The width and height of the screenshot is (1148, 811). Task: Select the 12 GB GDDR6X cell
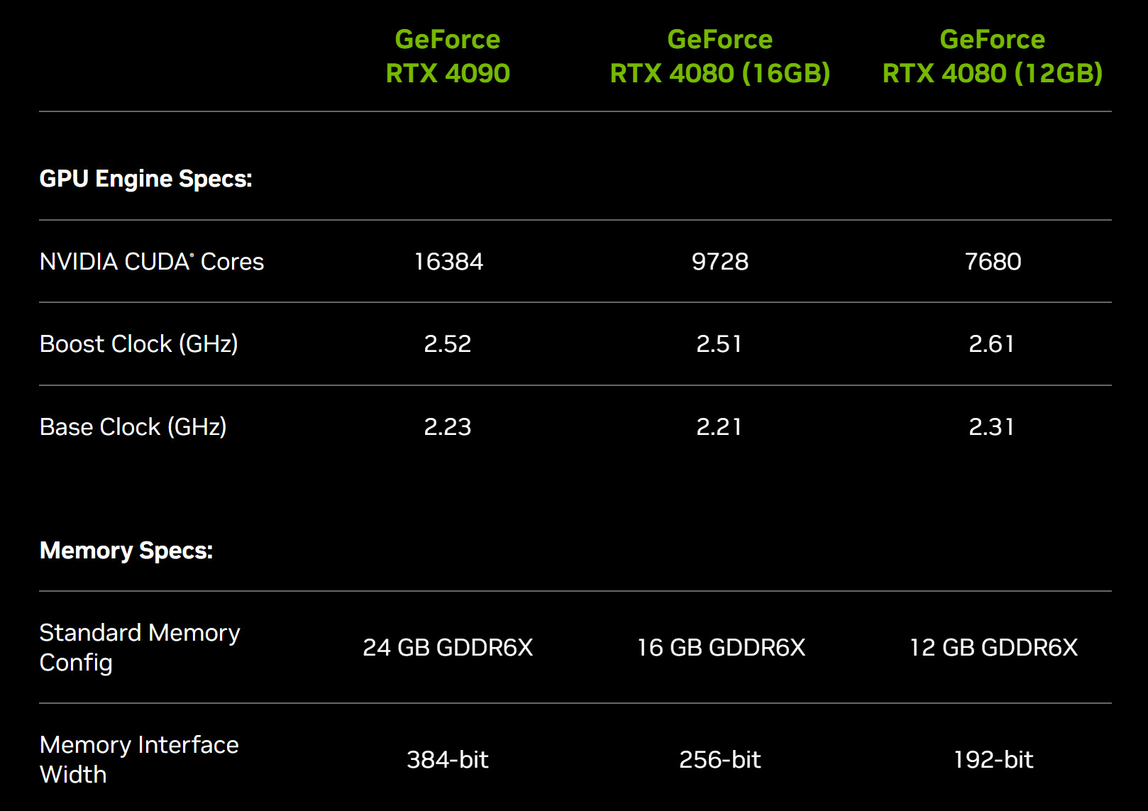tap(993, 648)
